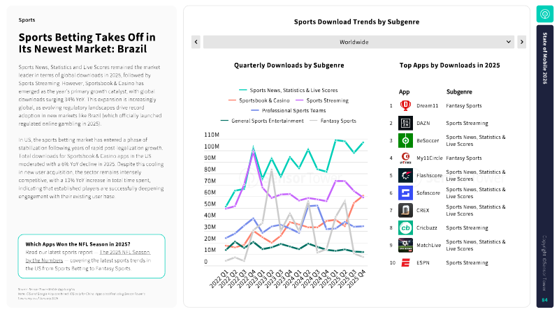
Task: Click the Sensor Tower logo icon
Action: tap(545, 15)
